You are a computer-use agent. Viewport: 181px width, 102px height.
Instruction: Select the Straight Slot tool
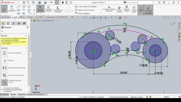click(x=18, y=14)
